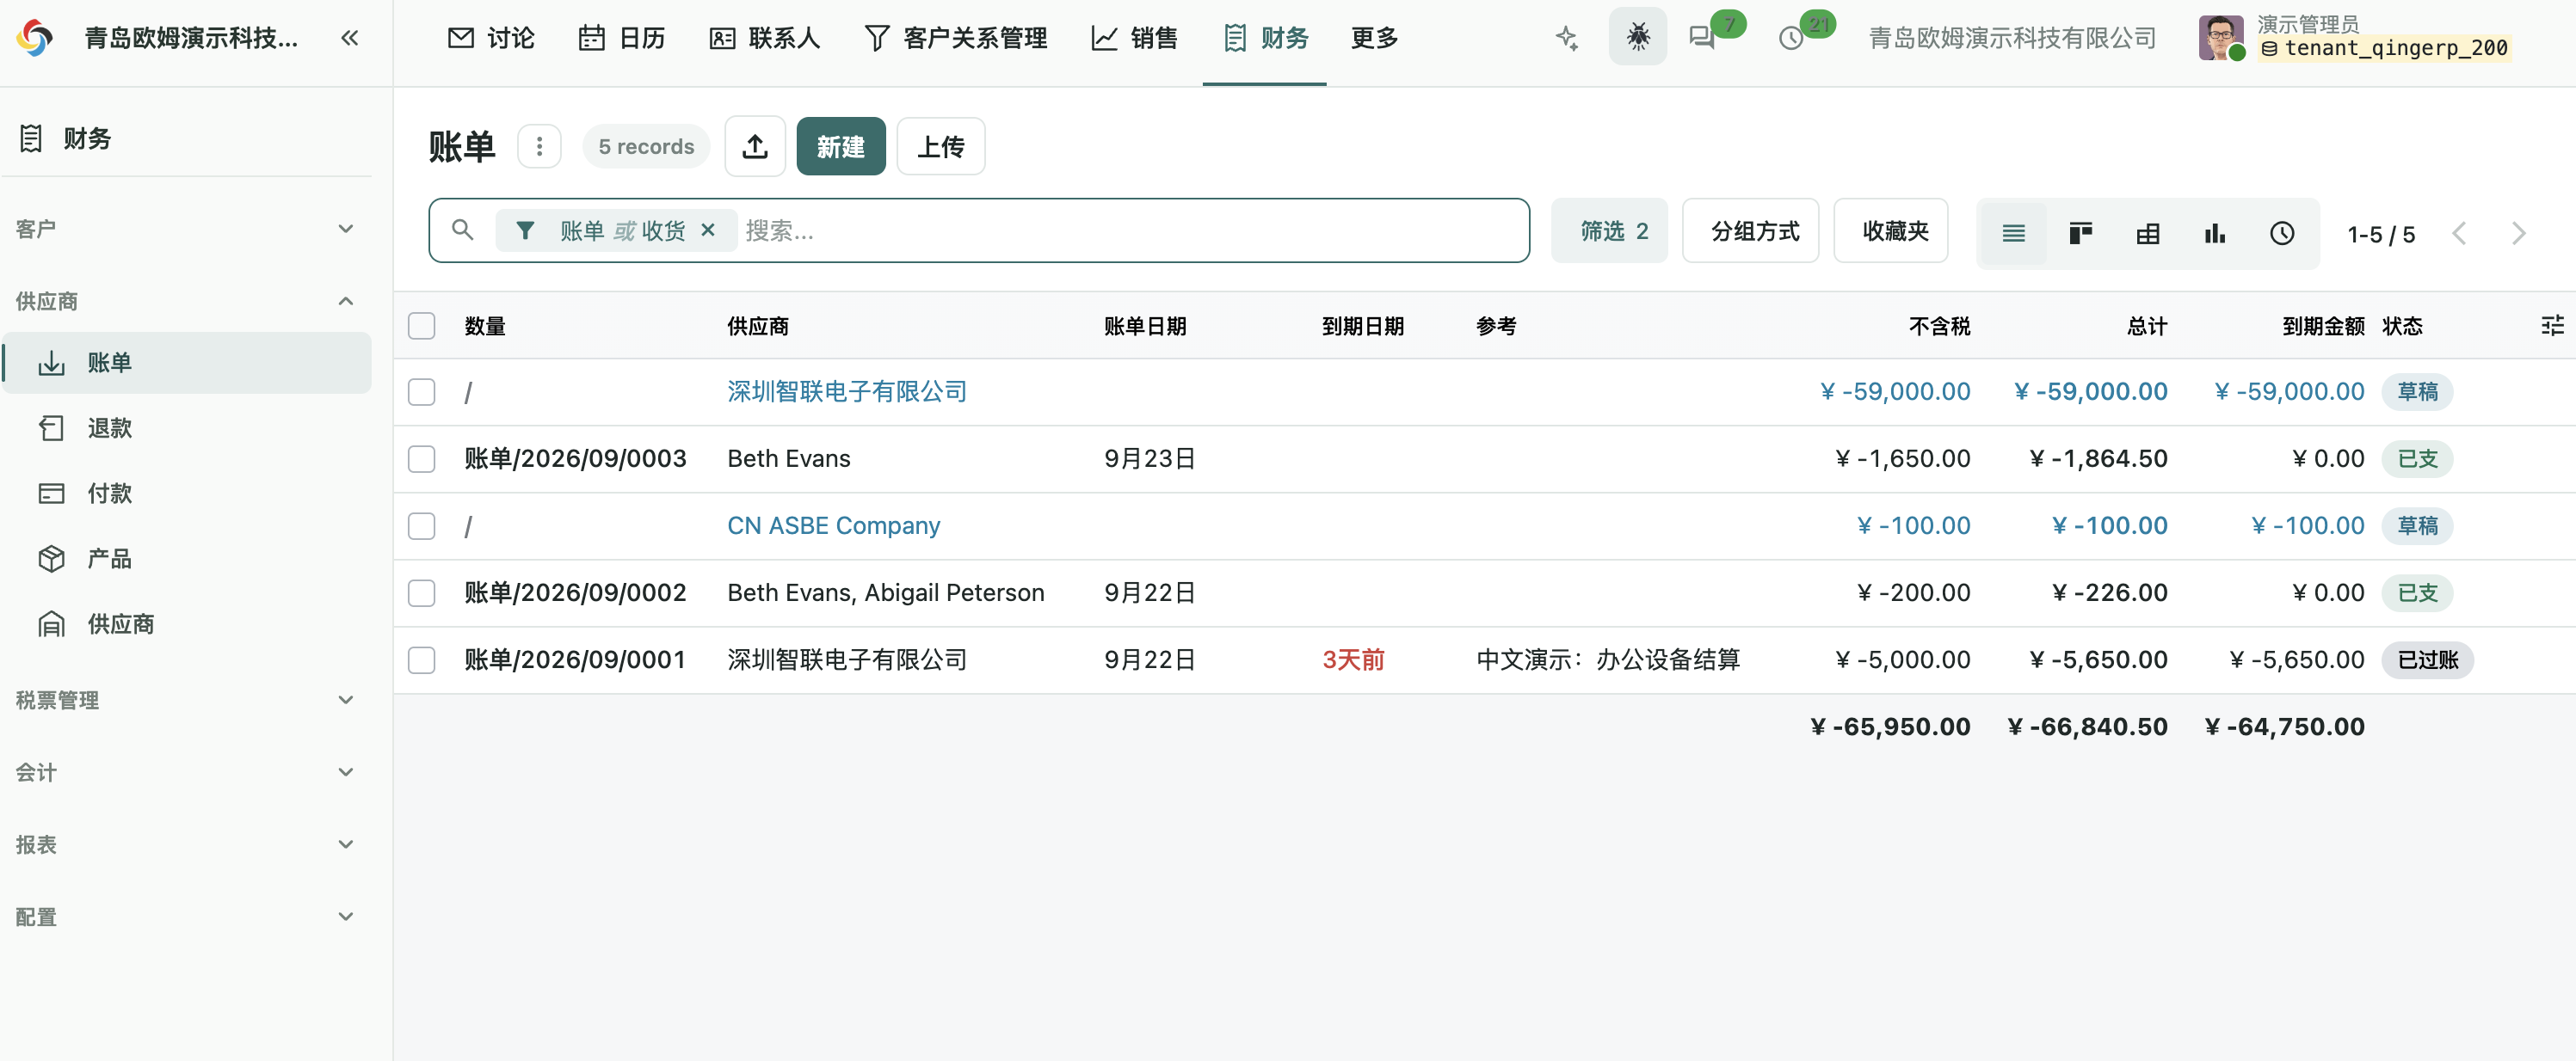Switch to bar chart graph view
2576x1061 pixels.
click(x=2214, y=234)
